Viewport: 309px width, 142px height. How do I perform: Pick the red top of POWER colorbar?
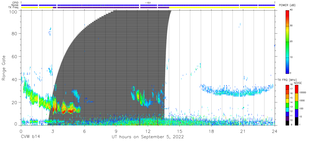click(x=287, y=12)
